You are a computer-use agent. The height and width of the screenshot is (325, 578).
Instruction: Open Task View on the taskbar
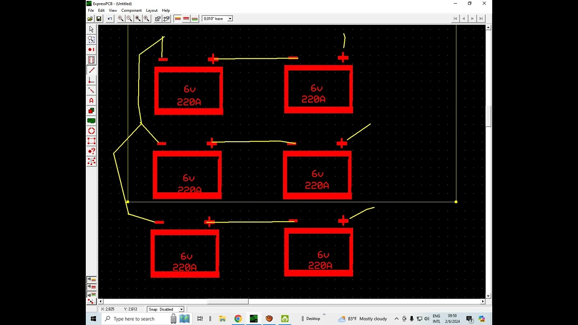[x=200, y=319]
